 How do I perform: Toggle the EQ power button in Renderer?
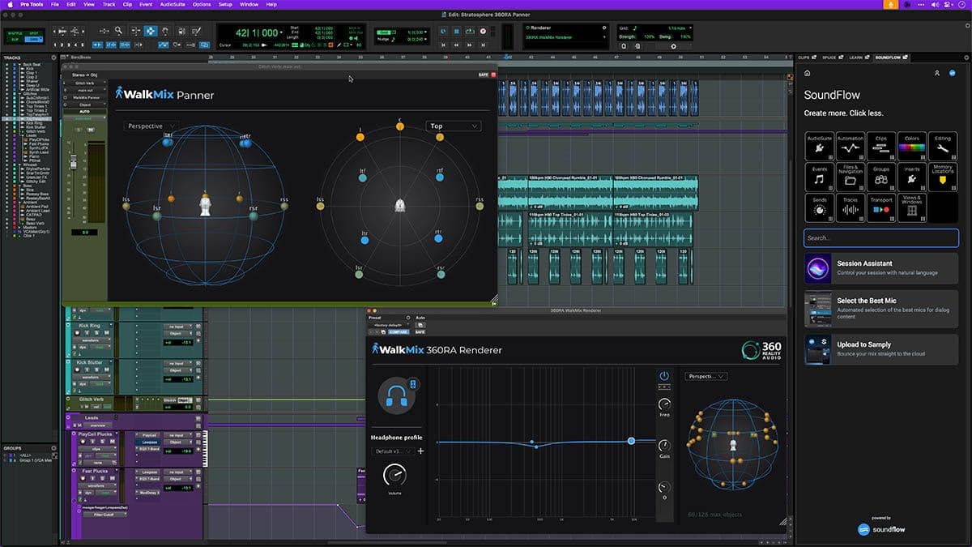[664, 376]
